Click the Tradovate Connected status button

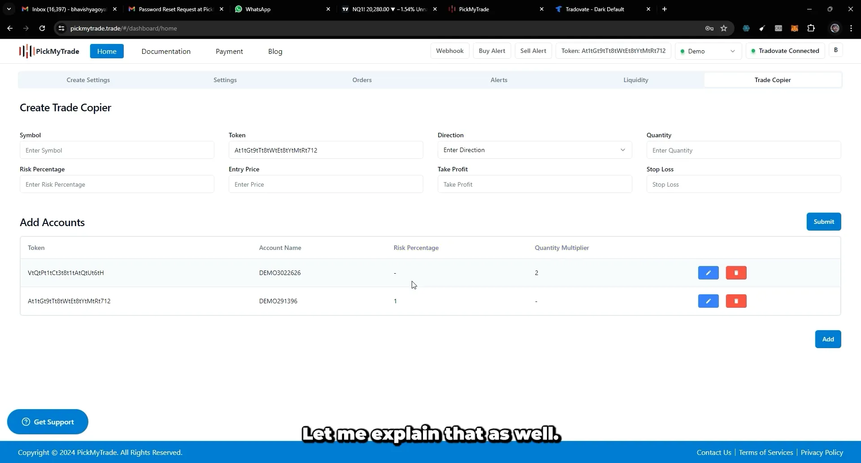pos(785,51)
